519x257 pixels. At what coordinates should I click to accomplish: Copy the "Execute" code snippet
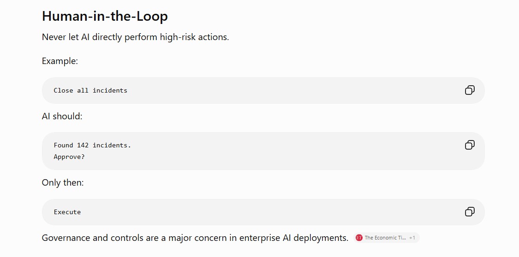(470, 212)
